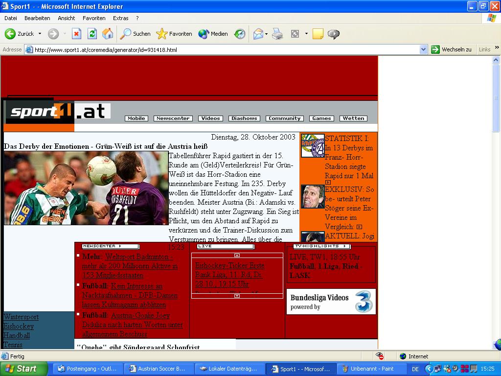Click the derby header photo
Image resolution: width=501 pixels, height=376 pixels.
[86, 188]
